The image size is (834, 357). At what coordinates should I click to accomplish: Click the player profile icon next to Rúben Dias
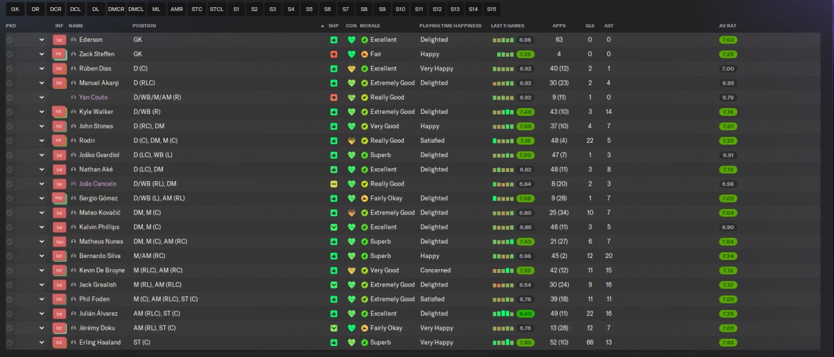click(74, 68)
